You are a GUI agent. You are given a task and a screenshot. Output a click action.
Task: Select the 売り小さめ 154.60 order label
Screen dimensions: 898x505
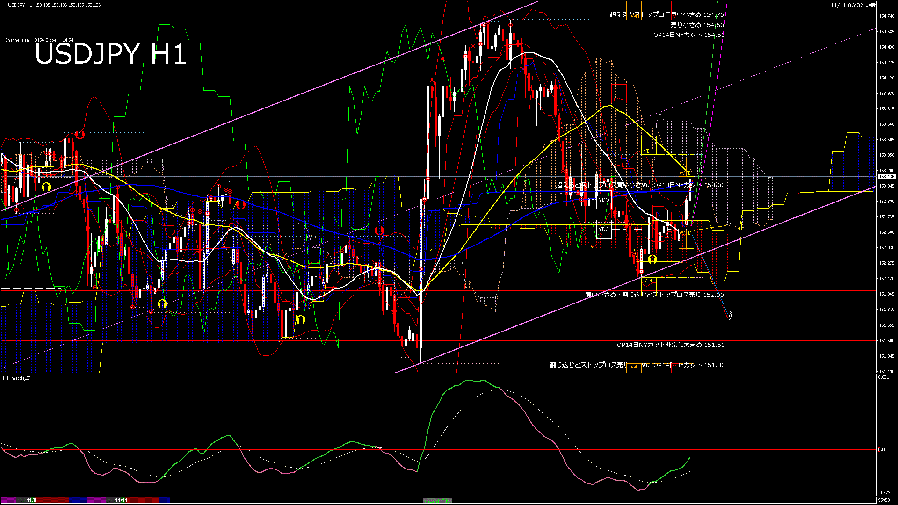(x=697, y=25)
